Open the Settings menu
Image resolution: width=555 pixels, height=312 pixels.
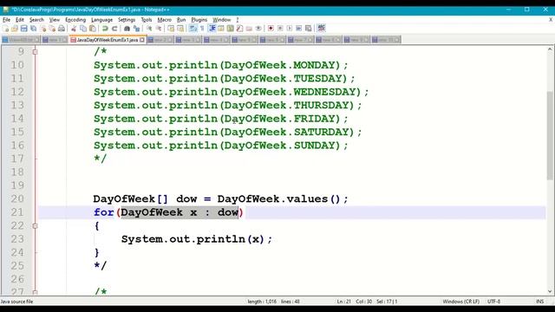click(127, 20)
